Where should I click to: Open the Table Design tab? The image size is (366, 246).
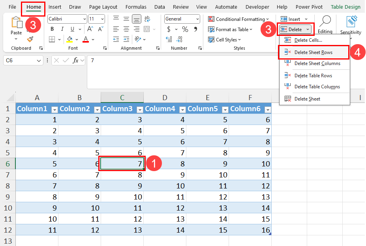345,7
